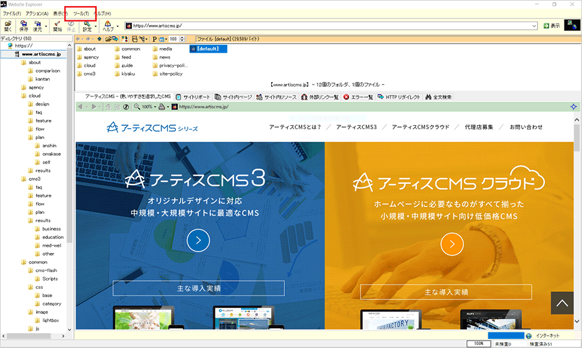Switch to the サイトリポート tab
The width and height of the screenshot is (582, 348).
(x=193, y=97)
